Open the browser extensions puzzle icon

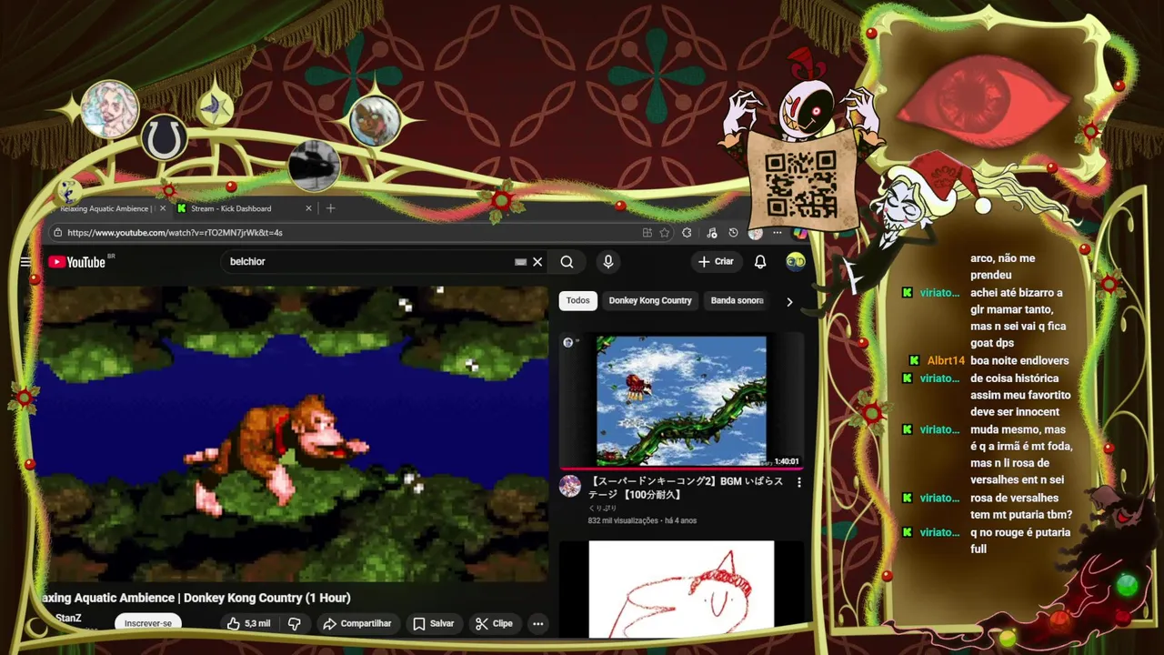687,233
